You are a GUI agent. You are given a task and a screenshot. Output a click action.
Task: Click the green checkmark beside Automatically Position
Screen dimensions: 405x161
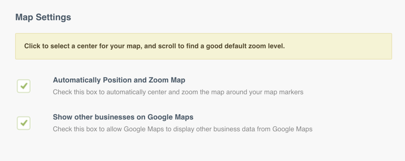24,86
